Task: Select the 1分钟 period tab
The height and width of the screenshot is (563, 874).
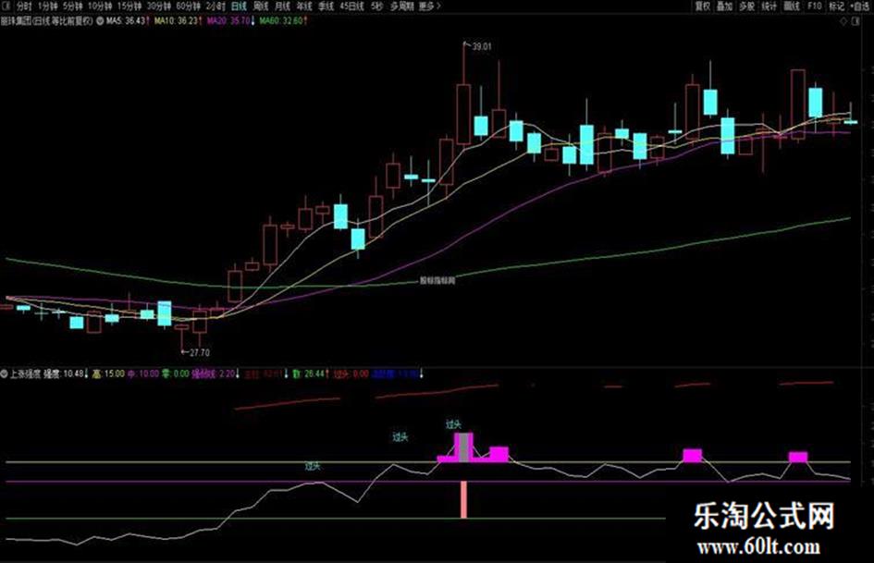Action: click(47, 6)
